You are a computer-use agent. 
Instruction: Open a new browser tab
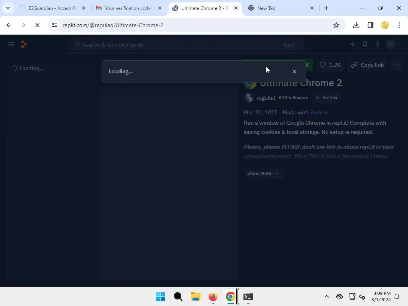326,8
